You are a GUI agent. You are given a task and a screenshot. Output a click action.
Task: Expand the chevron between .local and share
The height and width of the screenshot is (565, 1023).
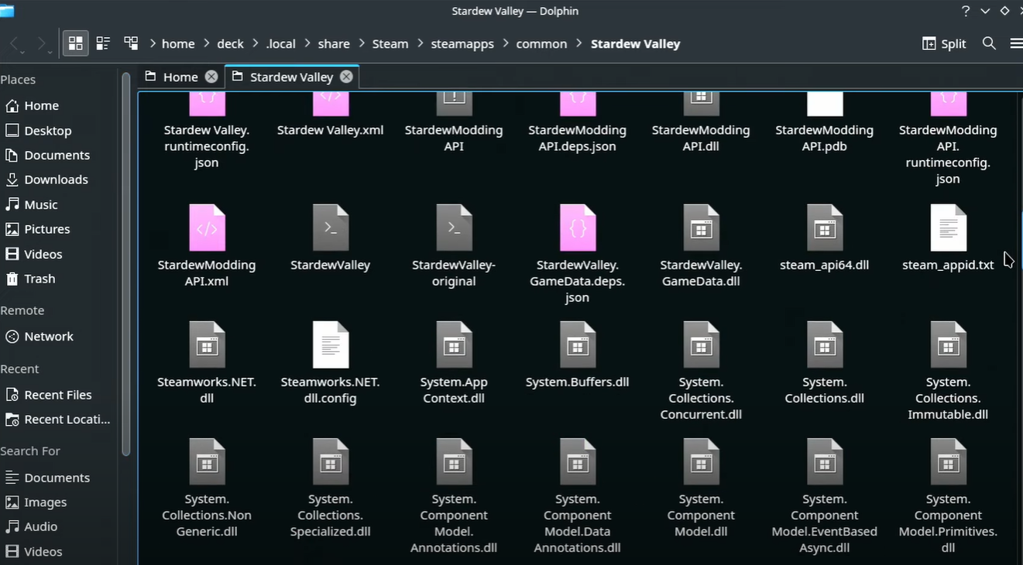point(307,44)
